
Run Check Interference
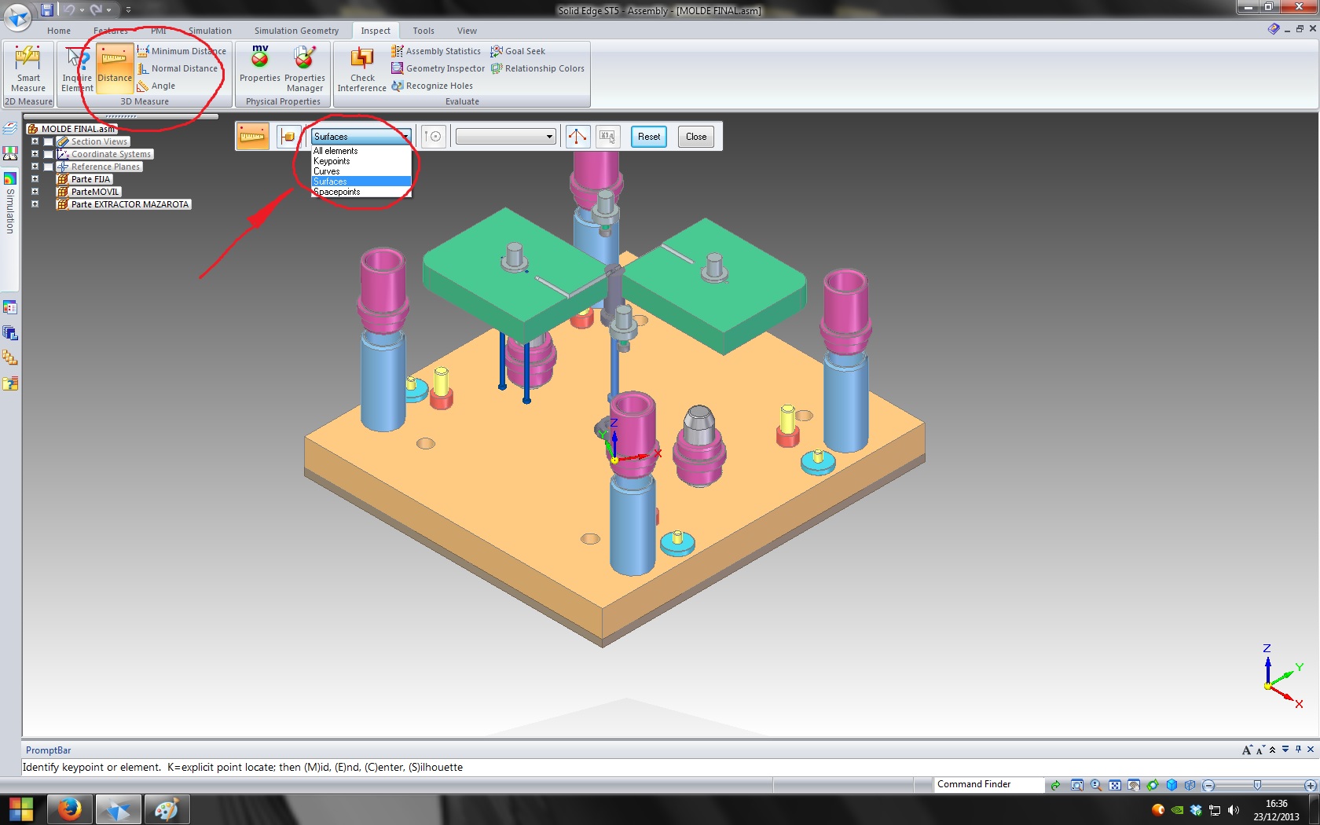click(362, 69)
